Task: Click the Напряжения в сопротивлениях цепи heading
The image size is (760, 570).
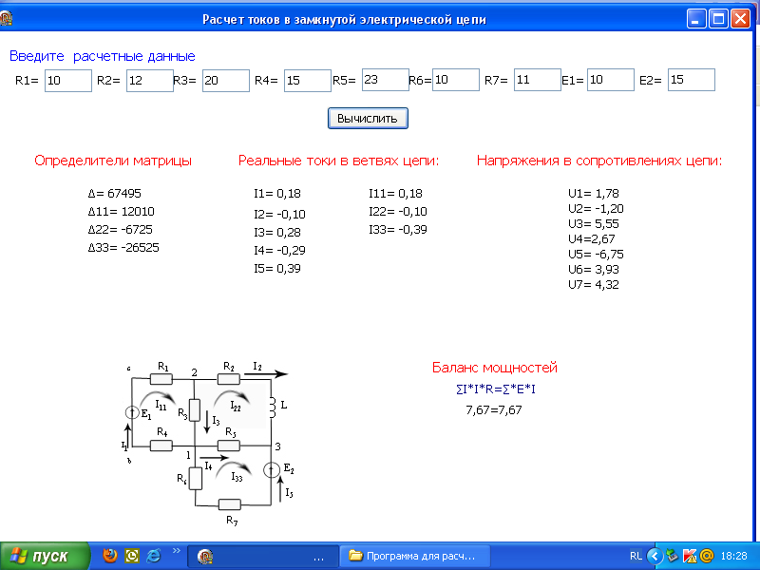Action: [x=599, y=161]
